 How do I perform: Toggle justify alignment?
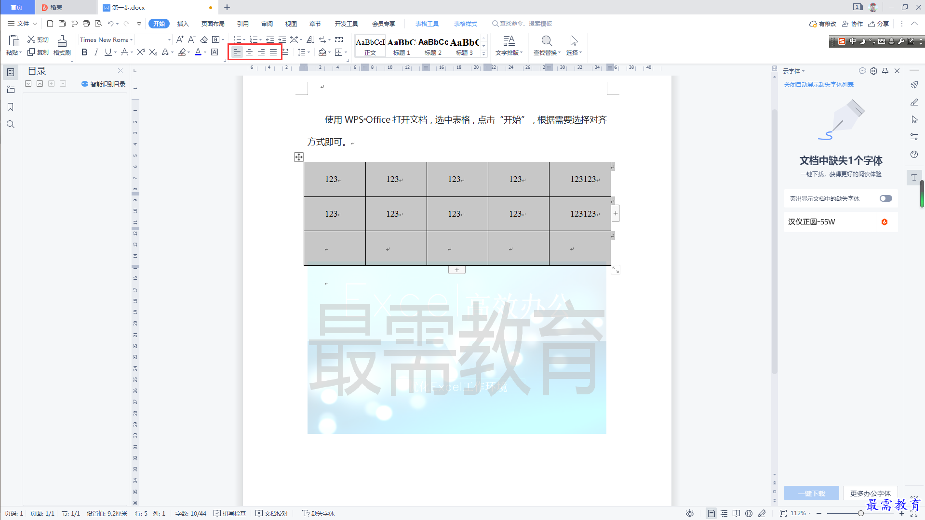pyautogui.click(x=273, y=52)
